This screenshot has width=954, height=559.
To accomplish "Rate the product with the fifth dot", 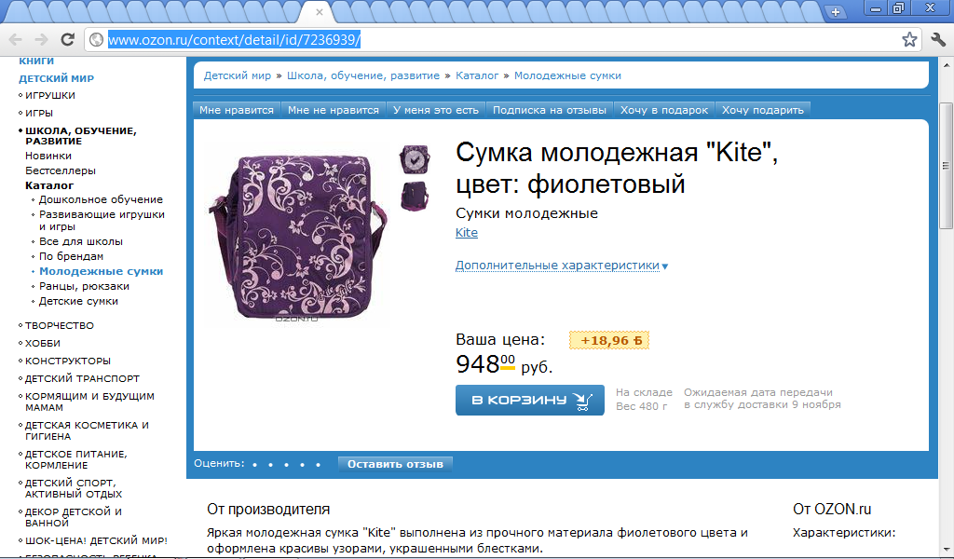I will [x=318, y=465].
